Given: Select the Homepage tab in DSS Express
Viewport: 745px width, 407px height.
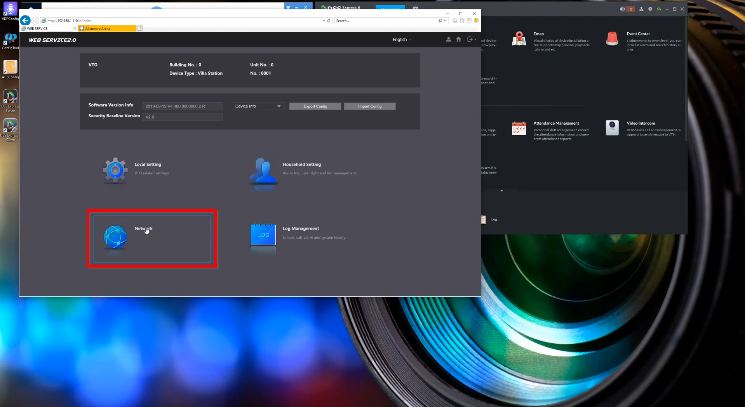Looking at the screenshot, I should pos(390,8).
